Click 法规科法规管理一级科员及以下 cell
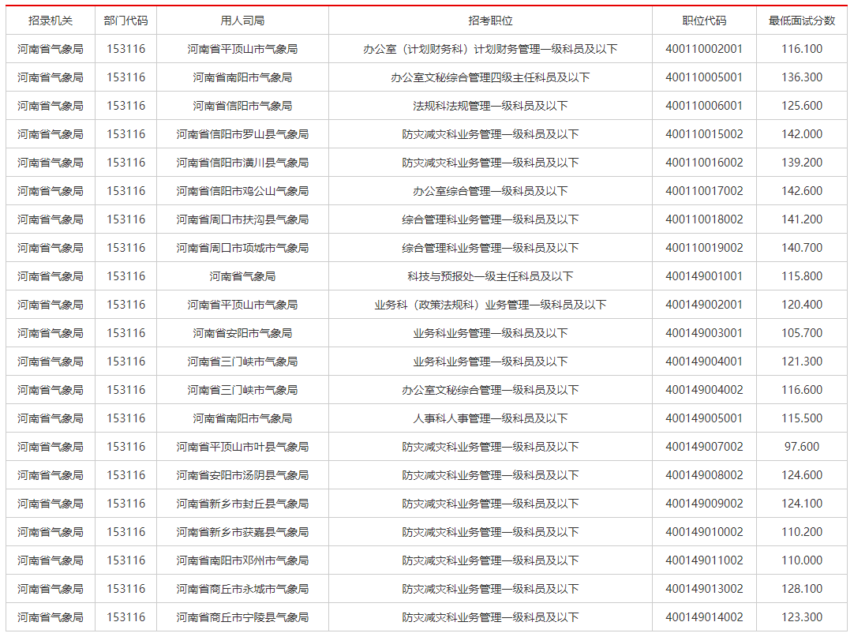 coord(490,106)
